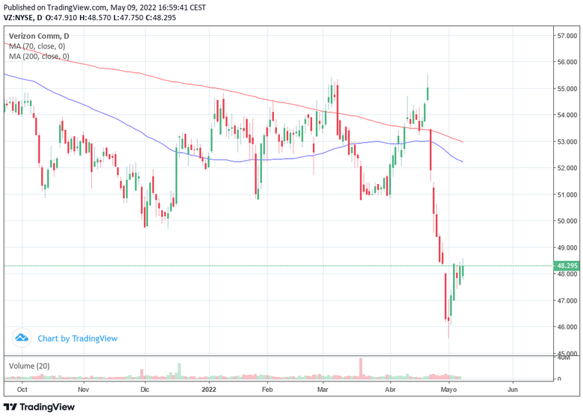Click the MA (70, close, 0) indicator label

click(x=37, y=46)
